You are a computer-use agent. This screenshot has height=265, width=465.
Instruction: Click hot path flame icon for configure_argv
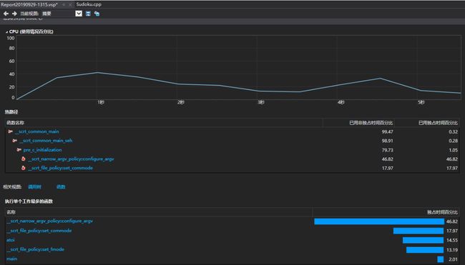(24, 159)
